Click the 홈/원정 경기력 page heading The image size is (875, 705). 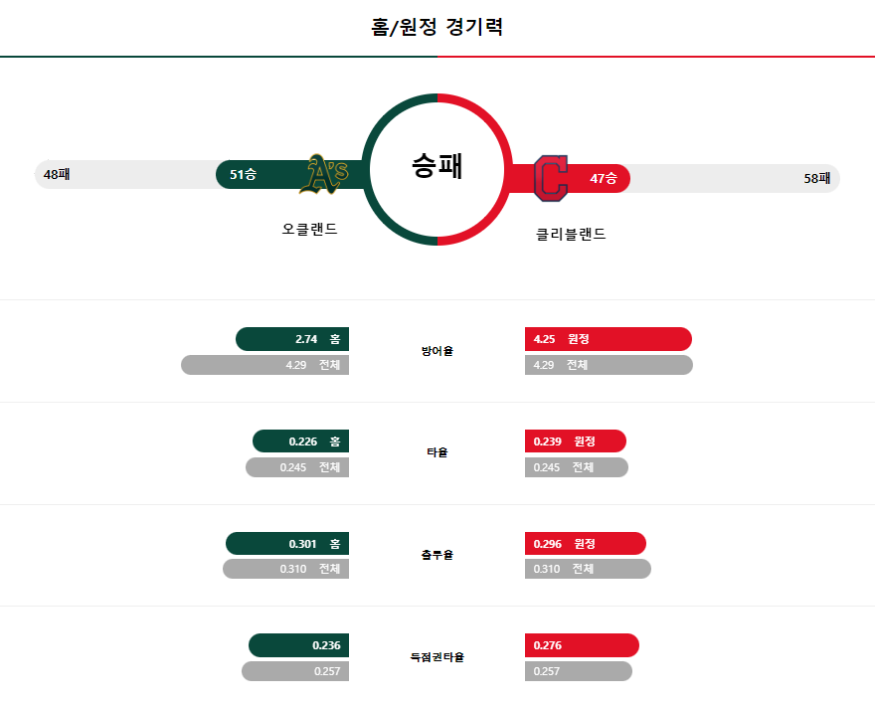[x=437, y=27]
